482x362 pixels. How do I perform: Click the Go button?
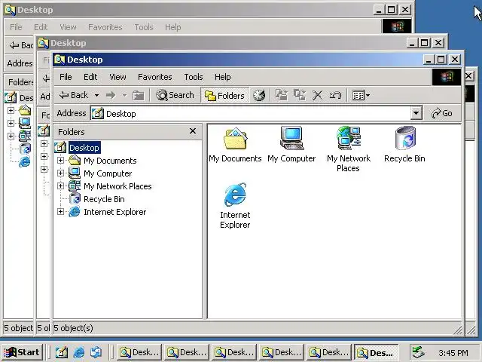(442, 114)
